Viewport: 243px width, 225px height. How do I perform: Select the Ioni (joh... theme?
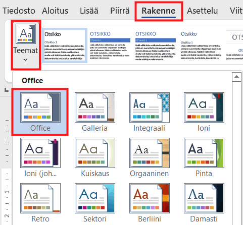(40, 157)
